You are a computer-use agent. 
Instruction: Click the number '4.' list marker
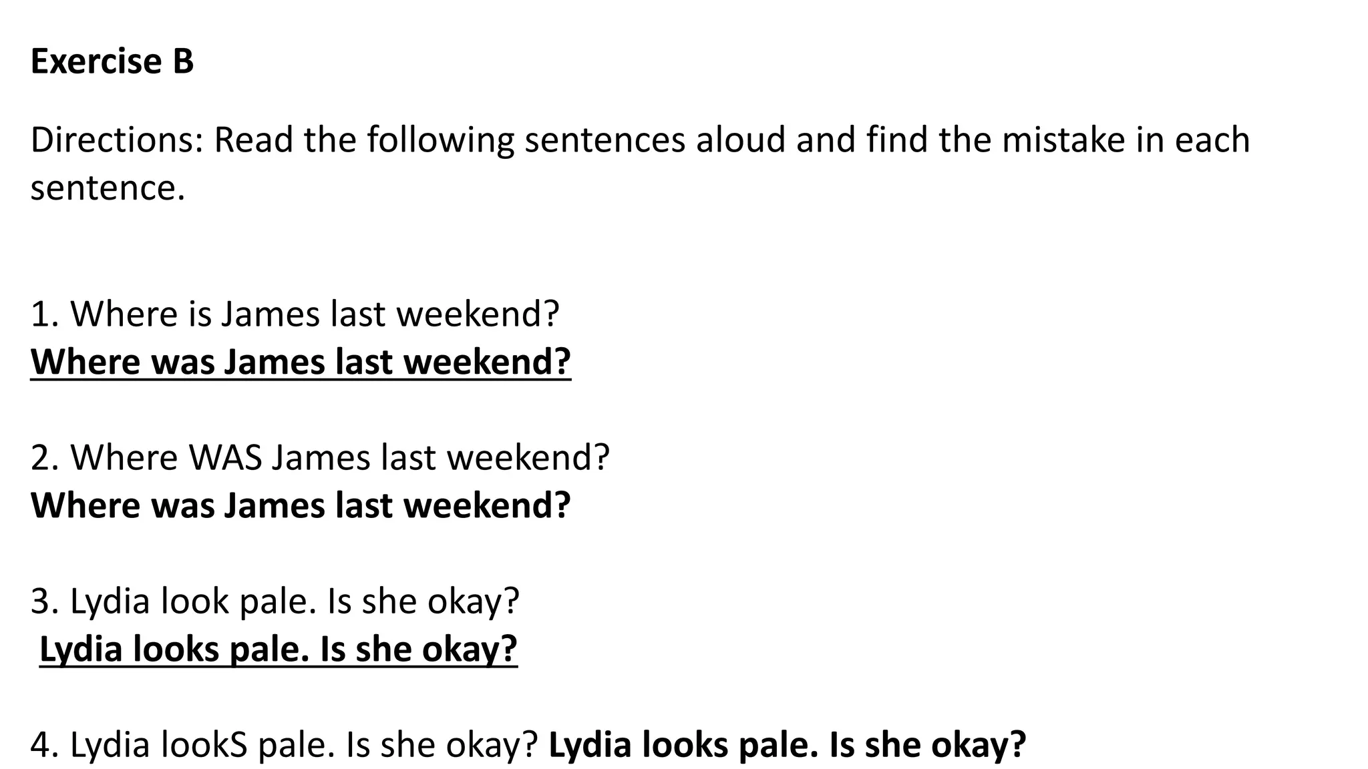(x=45, y=746)
